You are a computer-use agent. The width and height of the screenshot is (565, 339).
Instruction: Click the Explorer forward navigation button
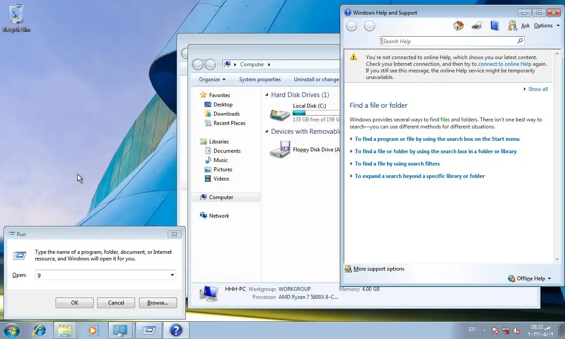211,64
